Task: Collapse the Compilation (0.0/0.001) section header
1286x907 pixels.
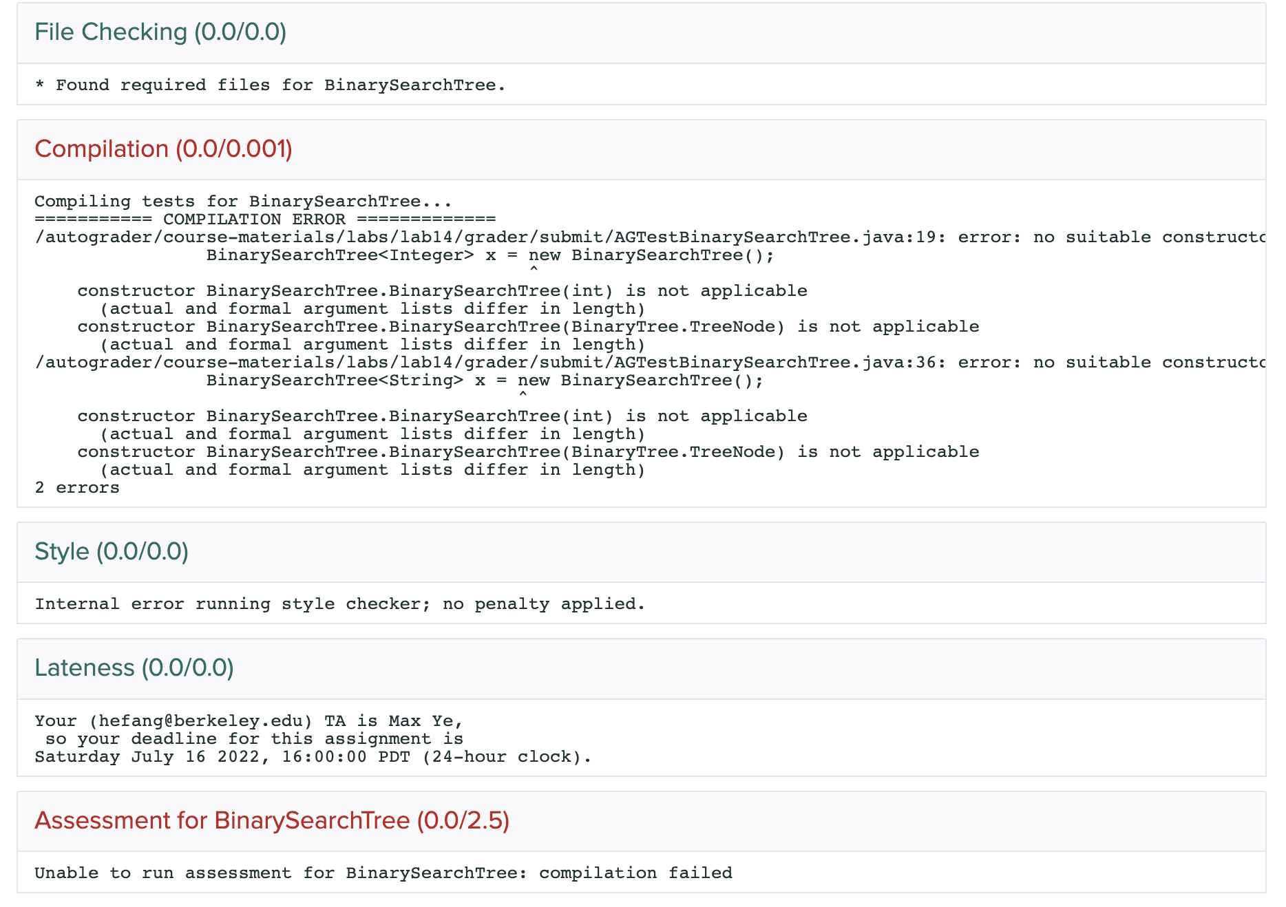Action: click(x=163, y=149)
